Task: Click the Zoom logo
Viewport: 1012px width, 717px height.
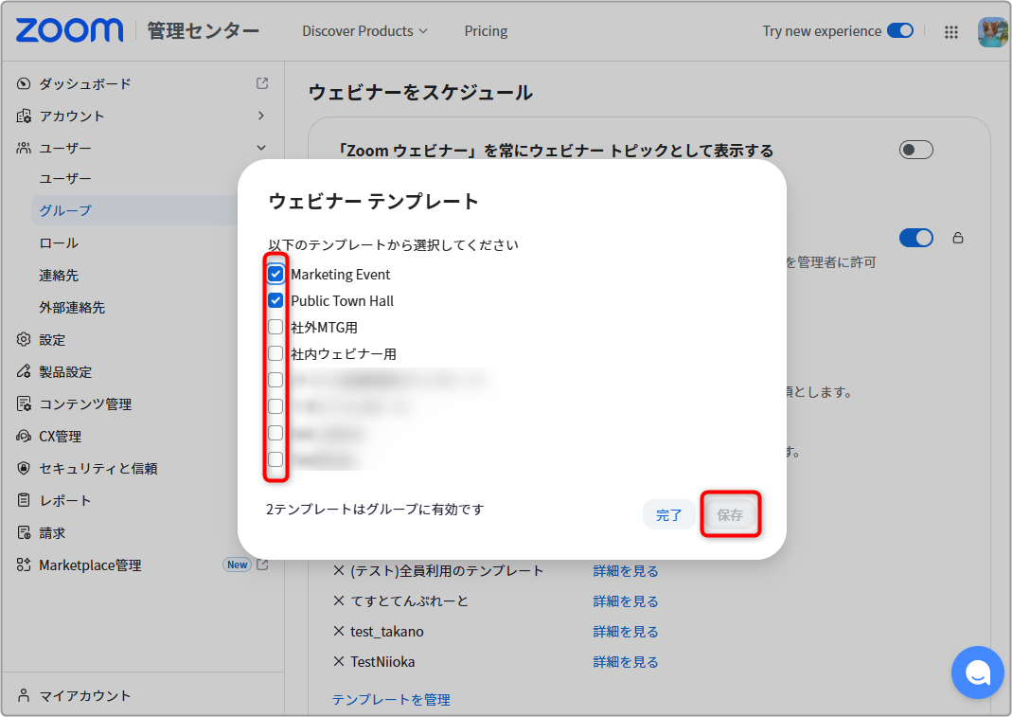Action: pyautogui.click(x=69, y=30)
